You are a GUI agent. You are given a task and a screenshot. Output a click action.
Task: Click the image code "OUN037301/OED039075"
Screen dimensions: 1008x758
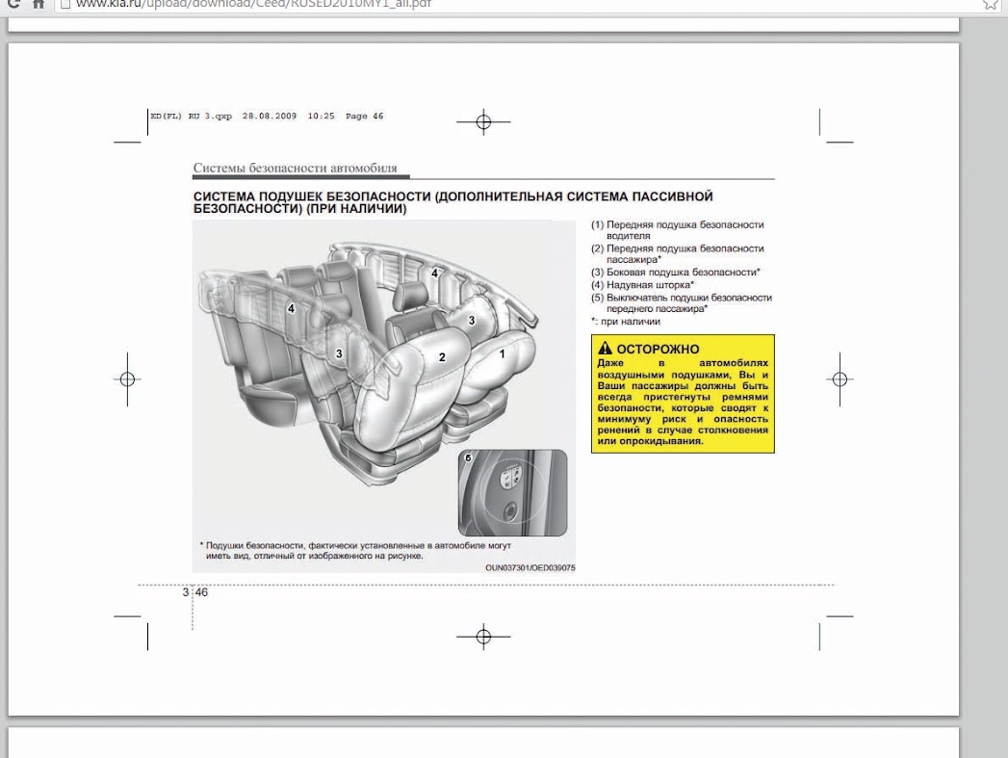pos(530,567)
